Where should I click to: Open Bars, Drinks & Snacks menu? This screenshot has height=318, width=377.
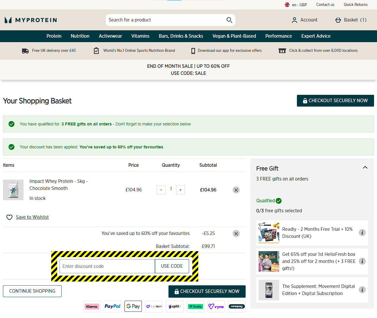(x=181, y=36)
